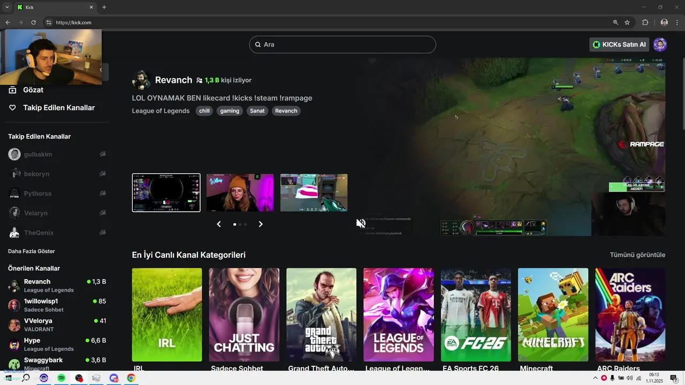
Task: Click the offline icon beside bekoryn
Action: pos(102,174)
